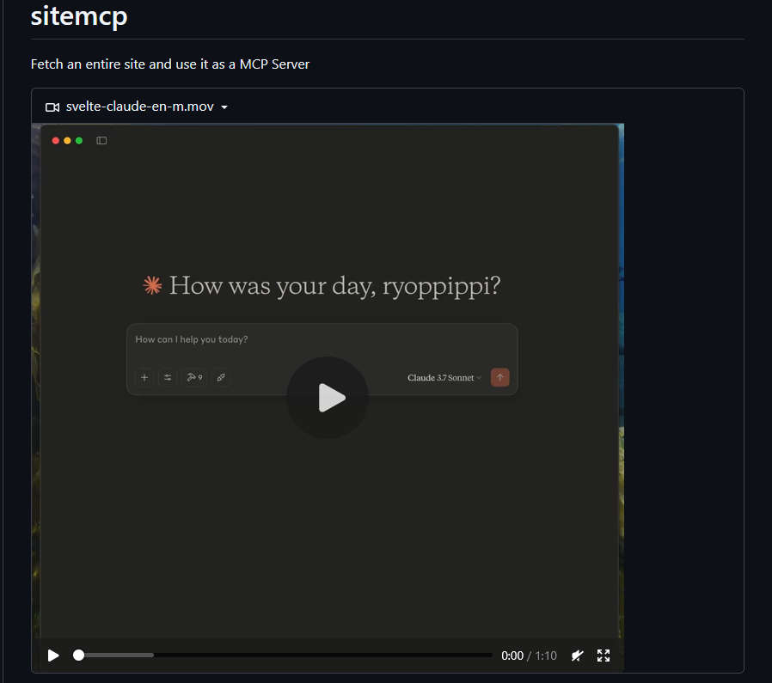
Task: Open the Claude 3.7 Sonnet model selector
Action: (x=444, y=378)
